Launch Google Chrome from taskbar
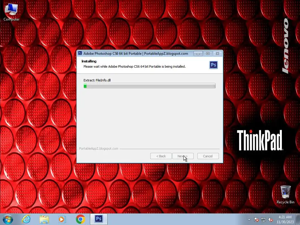The image size is (300, 225). coord(80,219)
